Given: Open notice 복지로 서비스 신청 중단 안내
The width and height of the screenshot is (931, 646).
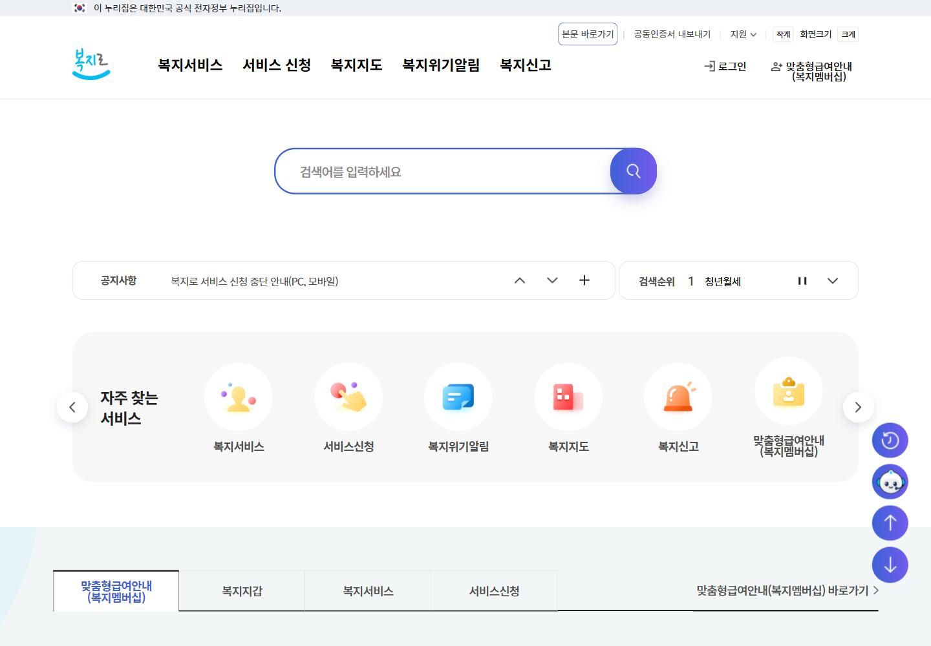Looking at the screenshot, I should (x=255, y=281).
